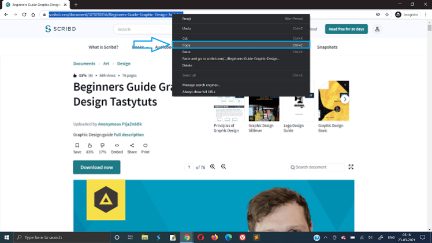Click the Share document icon
This screenshot has height=243, width=432.
(132, 145)
